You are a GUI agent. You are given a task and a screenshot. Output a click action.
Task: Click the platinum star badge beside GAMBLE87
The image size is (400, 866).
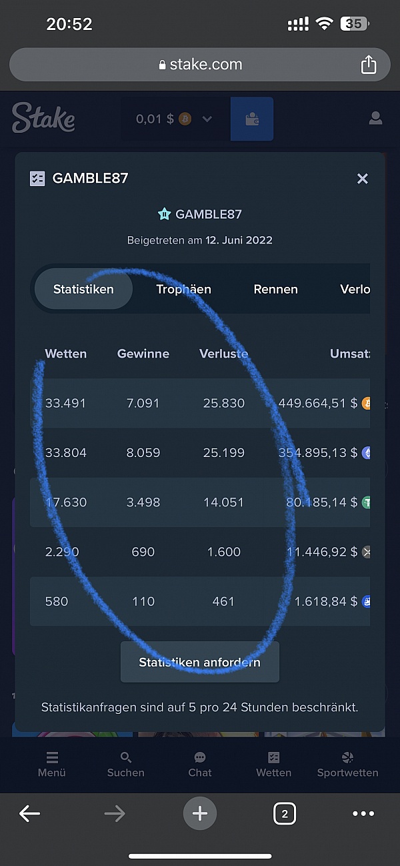164,213
